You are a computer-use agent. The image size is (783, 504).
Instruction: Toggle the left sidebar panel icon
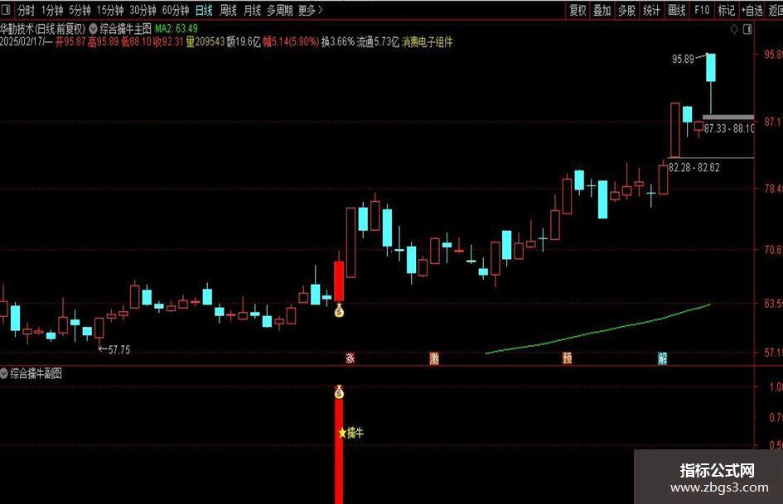coord(7,9)
